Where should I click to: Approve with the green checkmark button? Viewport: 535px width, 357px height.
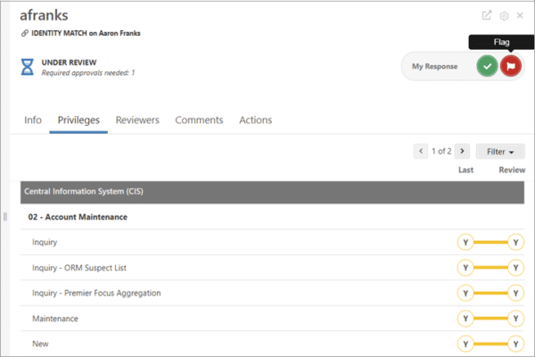pos(487,66)
